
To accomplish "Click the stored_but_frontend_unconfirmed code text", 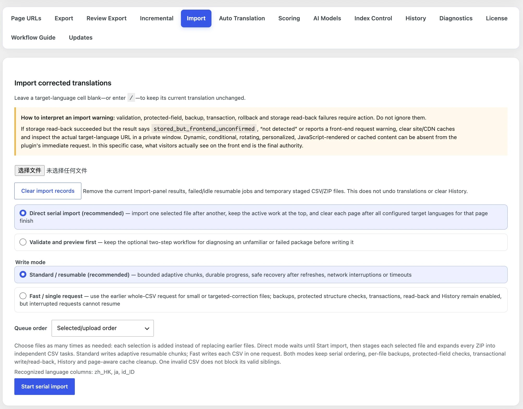I will point(204,129).
